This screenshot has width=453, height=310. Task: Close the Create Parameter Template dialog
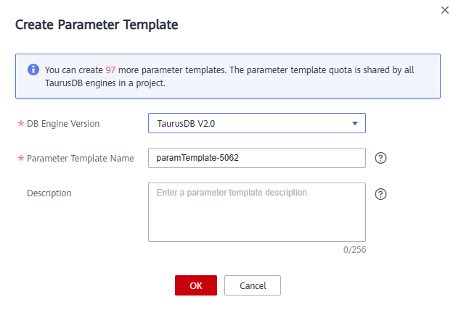(444, 10)
